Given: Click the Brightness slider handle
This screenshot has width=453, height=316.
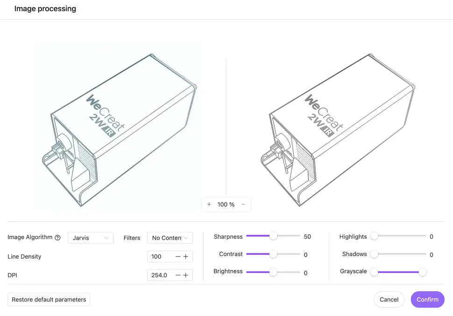Looking at the screenshot, I should point(273,272).
